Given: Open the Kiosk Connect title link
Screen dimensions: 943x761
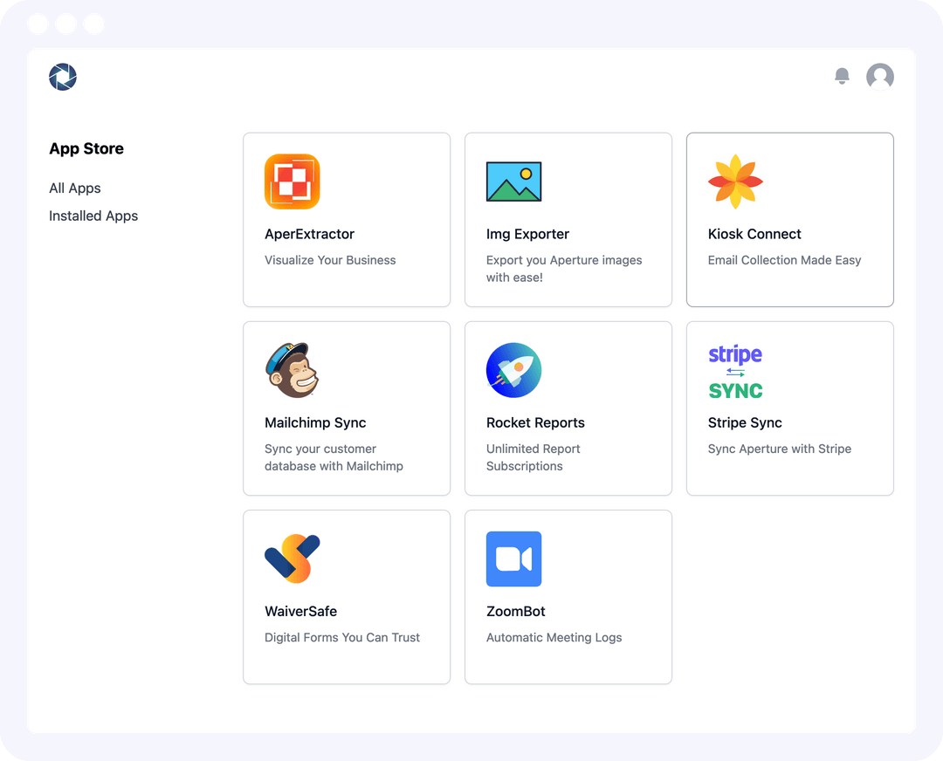Looking at the screenshot, I should tap(754, 234).
